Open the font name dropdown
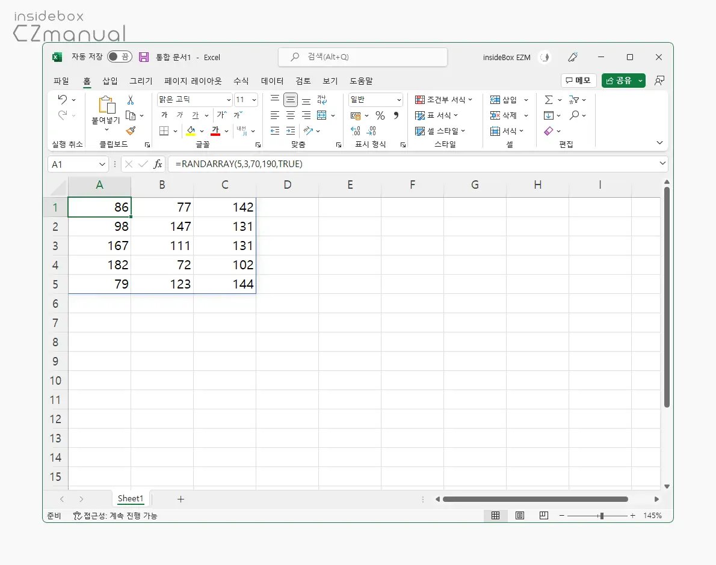The height and width of the screenshot is (565, 716). 229,100
